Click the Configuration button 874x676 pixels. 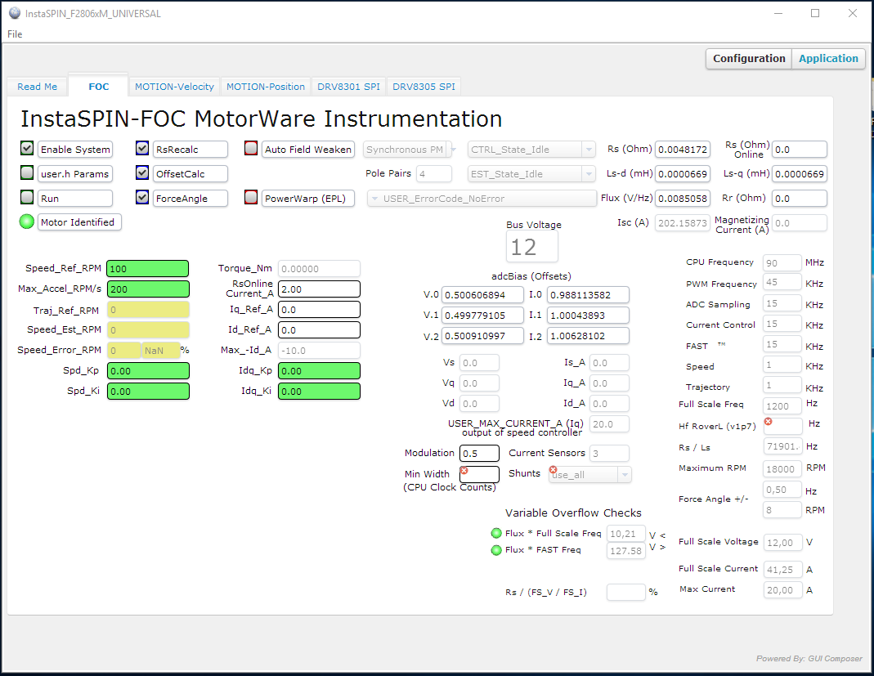click(x=749, y=59)
